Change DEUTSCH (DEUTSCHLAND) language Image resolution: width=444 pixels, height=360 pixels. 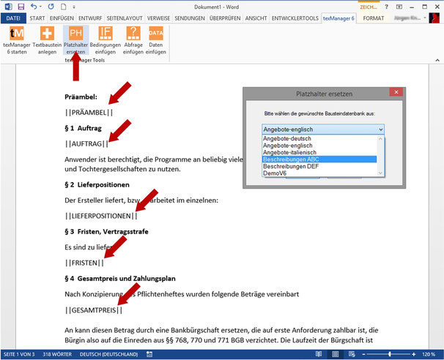tap(108, 354)
